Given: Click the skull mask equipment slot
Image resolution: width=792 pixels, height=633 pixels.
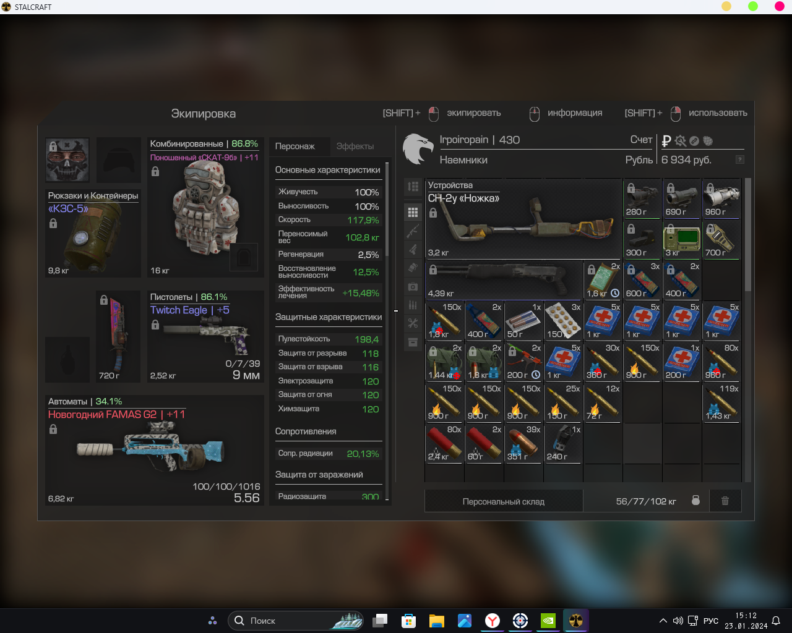Looking at the screenshot, I should [x=67, y=160].
